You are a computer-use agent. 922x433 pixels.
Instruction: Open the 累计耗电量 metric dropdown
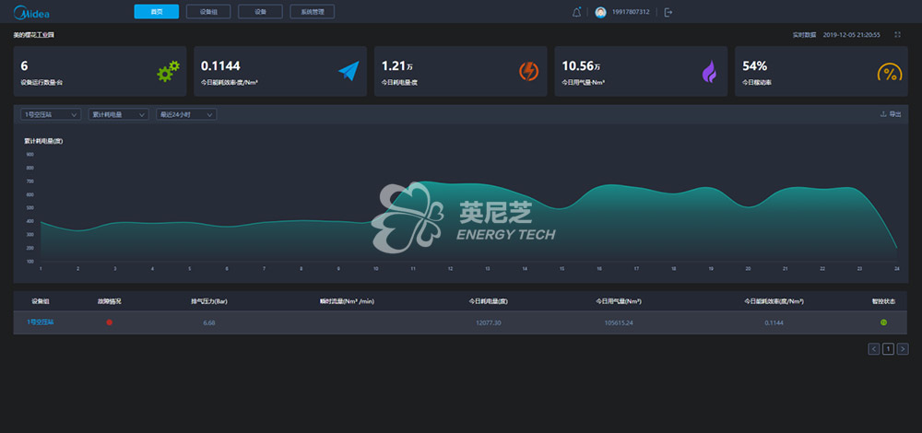(118, 114)
